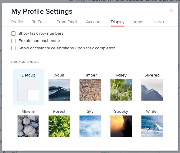This screenshot has width=180, height=153.
Task: Choose the Silvered mountain background
Action: point(152,90)
